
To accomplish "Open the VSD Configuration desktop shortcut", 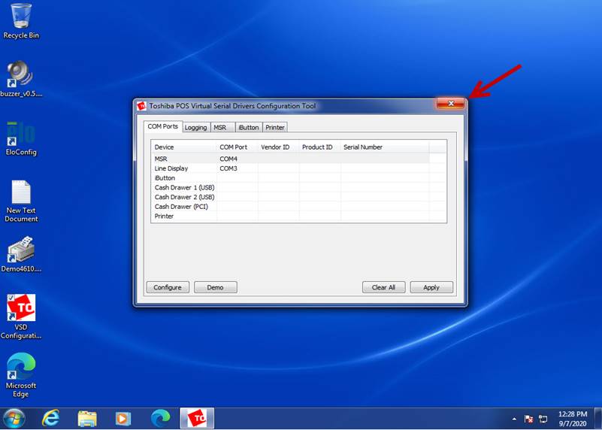I will click(21, 309).
